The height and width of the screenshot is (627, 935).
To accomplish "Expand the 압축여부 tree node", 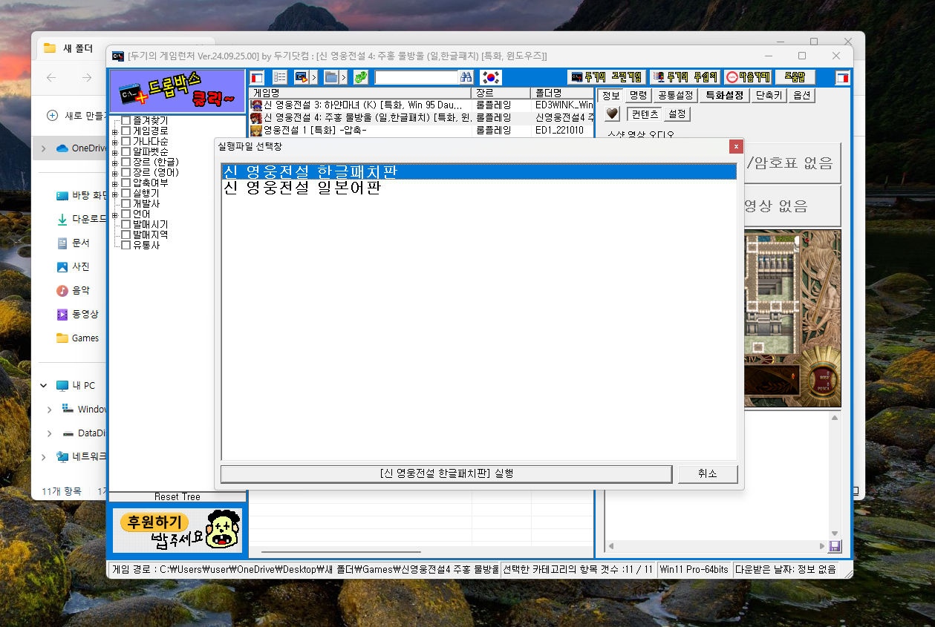I will coord(115,183).
